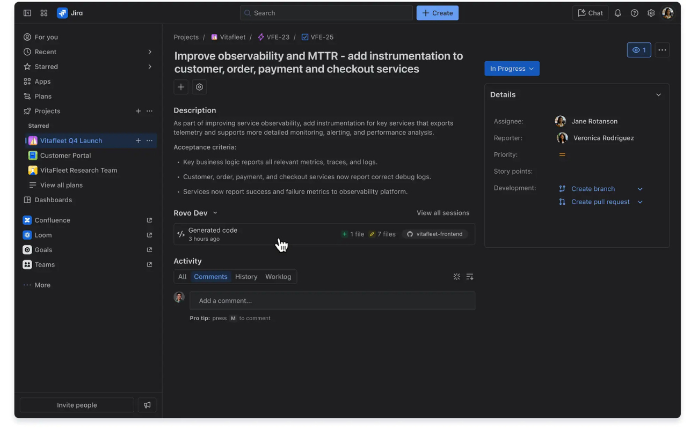
Task: Collapse the Details panel chevron
Action: click(x=658, y=95)
